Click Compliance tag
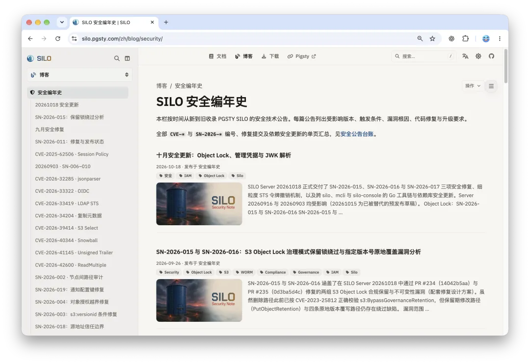 [x=273, y=272]
